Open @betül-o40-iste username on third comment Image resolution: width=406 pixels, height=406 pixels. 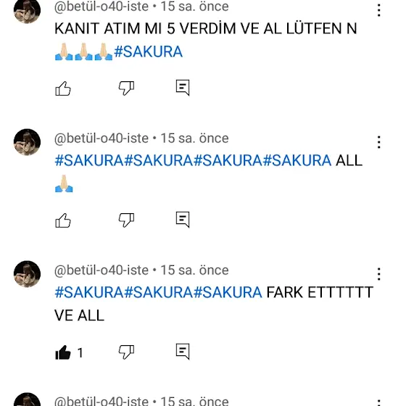(101, 270)
